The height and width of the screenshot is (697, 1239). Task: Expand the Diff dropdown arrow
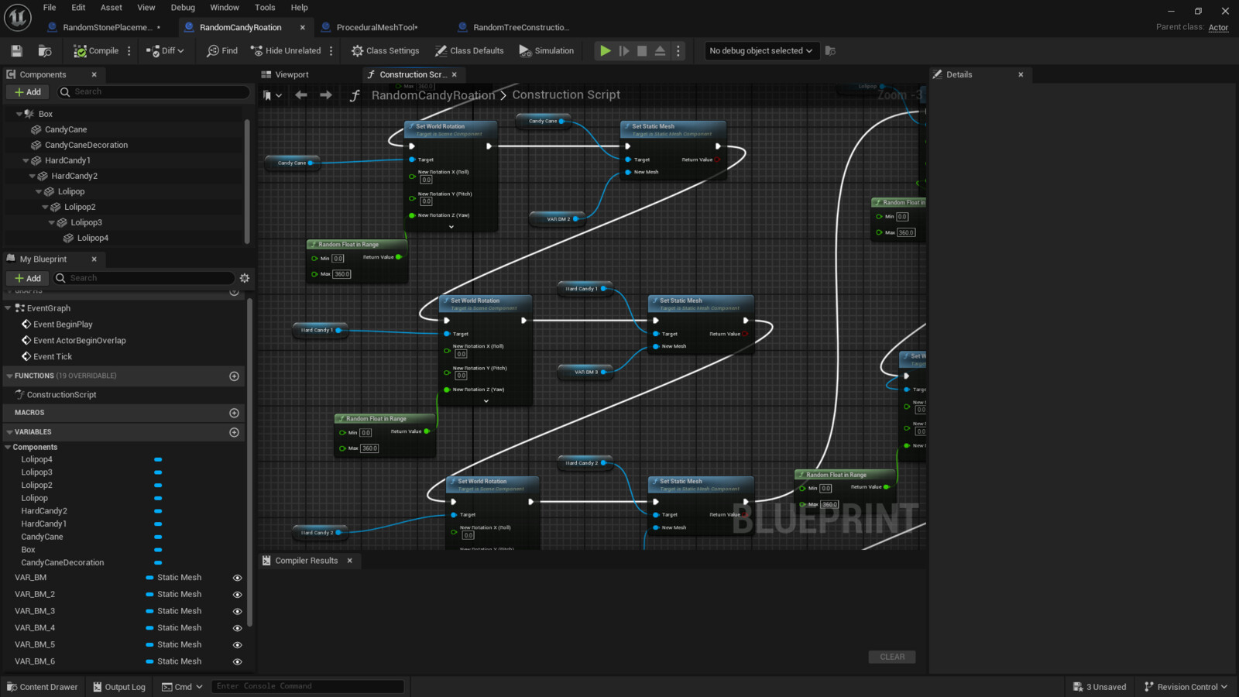pos(181,51)
